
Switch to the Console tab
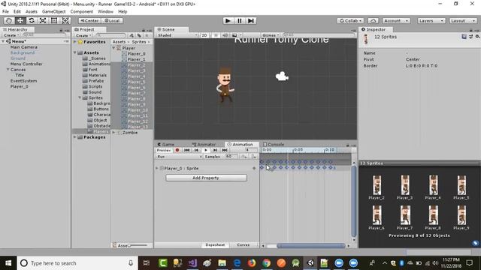(274, 144)
